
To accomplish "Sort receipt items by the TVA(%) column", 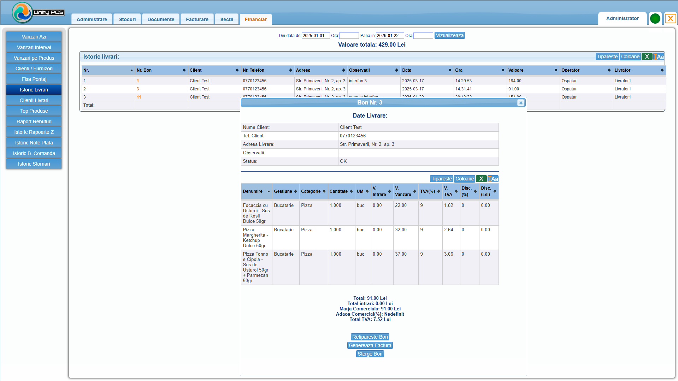I will 430,191.
